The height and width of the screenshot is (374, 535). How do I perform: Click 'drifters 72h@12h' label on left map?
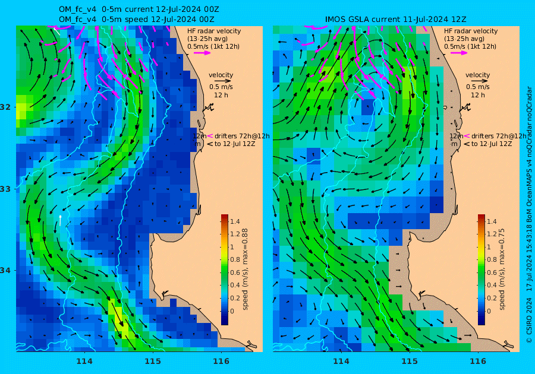pyautogui.click(x=242, y=136)
